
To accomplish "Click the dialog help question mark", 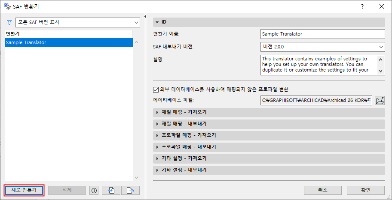I will point(362,7).
